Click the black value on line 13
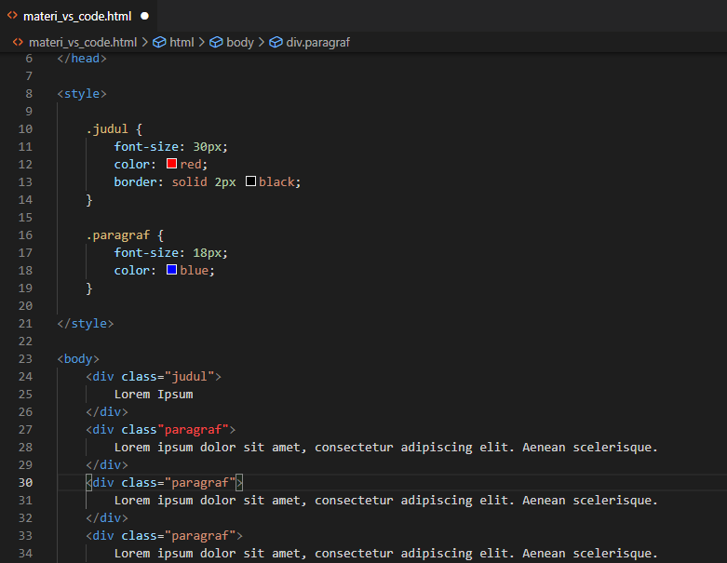Viewport: 727px width, 563px height. pyautogui.click(x=276, y=182)
